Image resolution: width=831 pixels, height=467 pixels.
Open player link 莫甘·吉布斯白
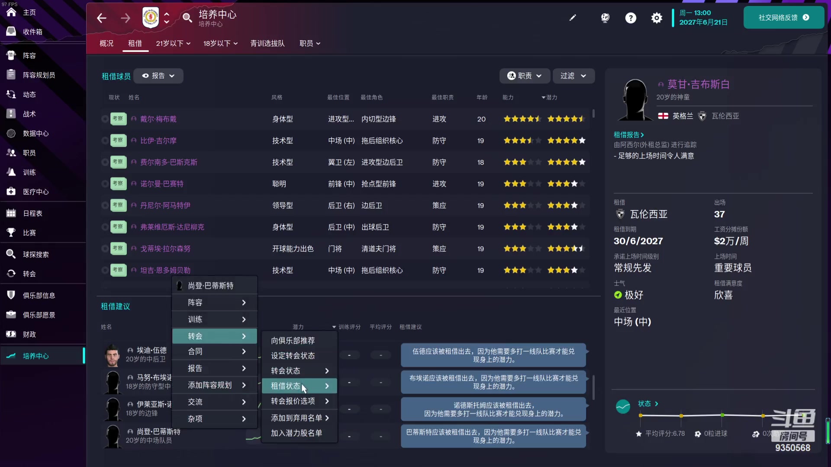coord(698,84)
